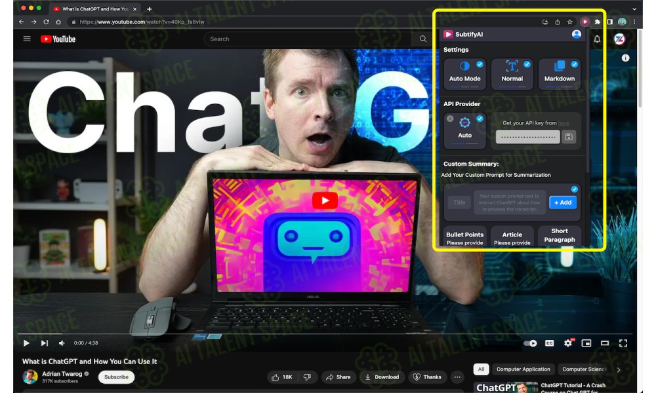Screen dimensions: 656x393
Task: Click the share page icon in toolbar
Action: pos(557,22)
